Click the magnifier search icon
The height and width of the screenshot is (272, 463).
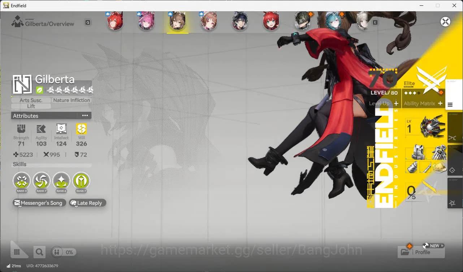click(x=40, y=252)
